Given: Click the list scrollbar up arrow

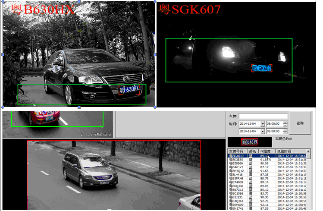Looking at the screenshot, I should click(308, 151).
